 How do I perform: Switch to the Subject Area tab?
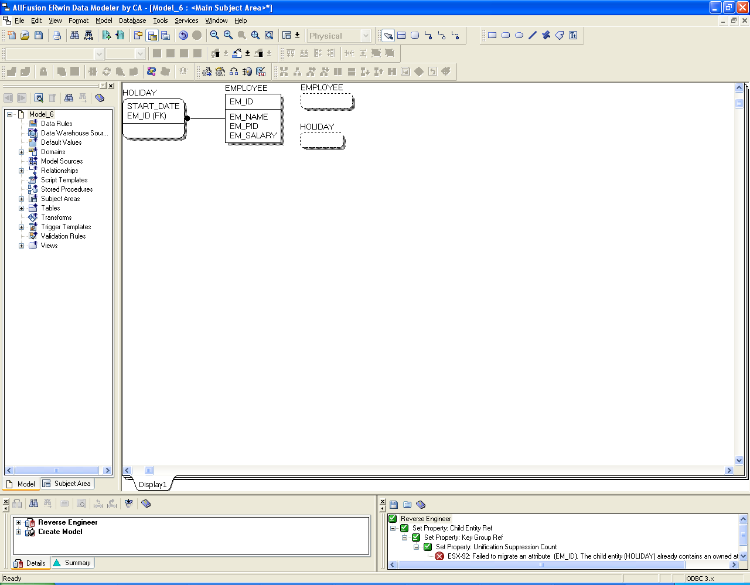tap(67, 484)
